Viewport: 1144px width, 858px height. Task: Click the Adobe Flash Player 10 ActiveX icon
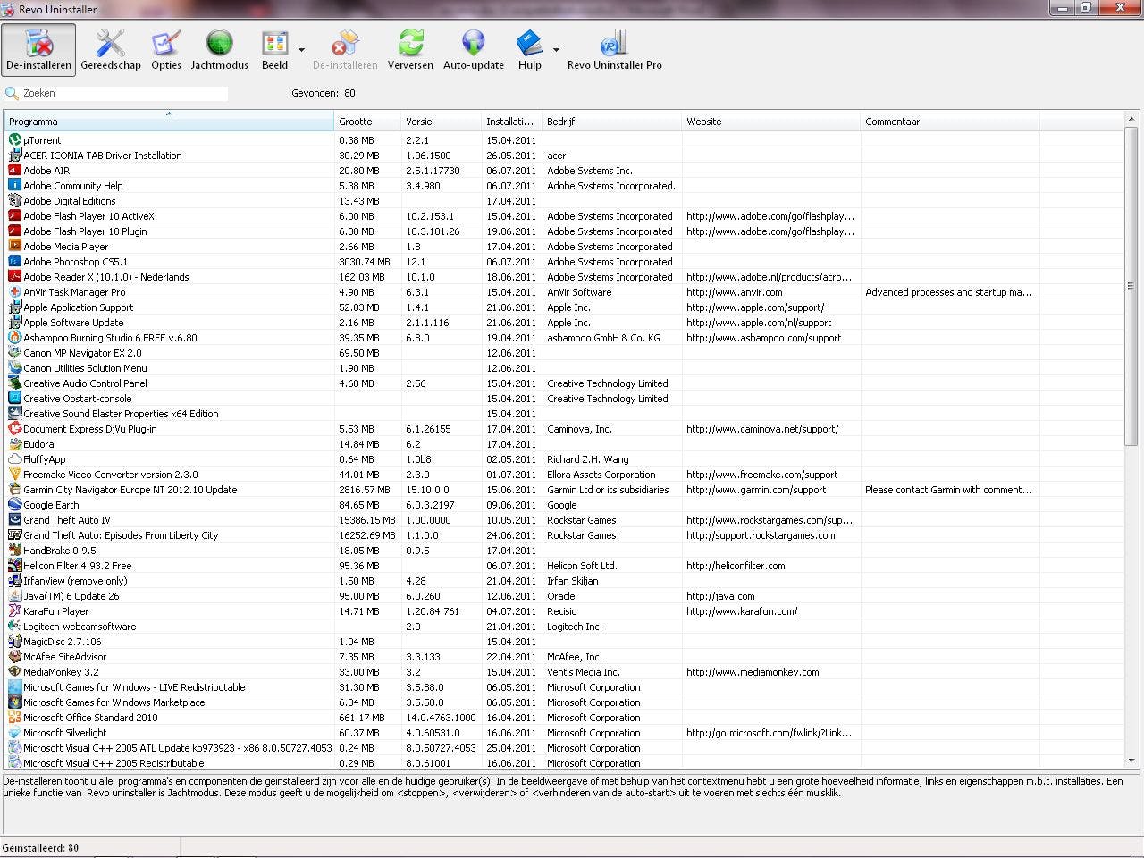click(15, 216)
